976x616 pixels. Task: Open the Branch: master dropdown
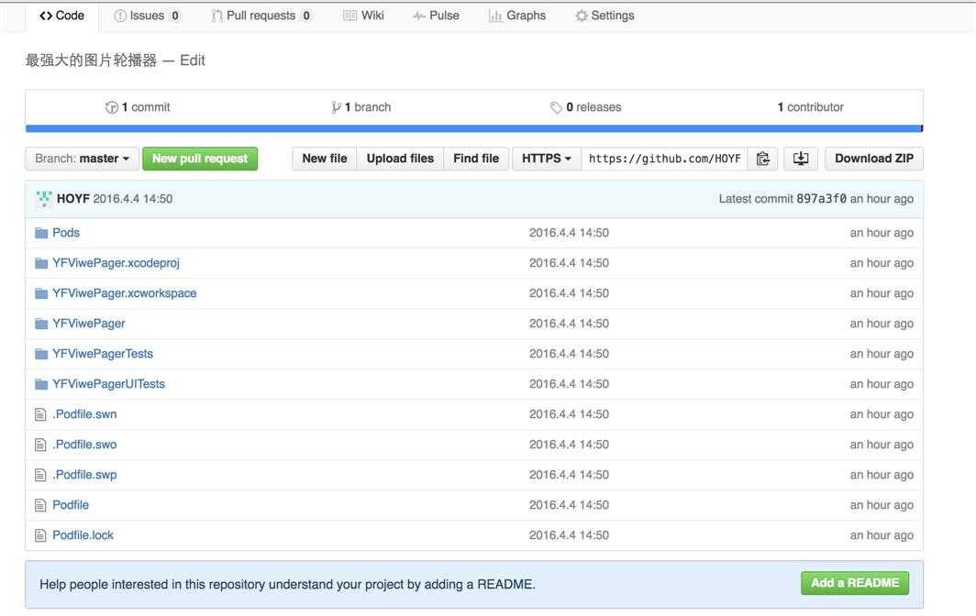coord(83,159)
